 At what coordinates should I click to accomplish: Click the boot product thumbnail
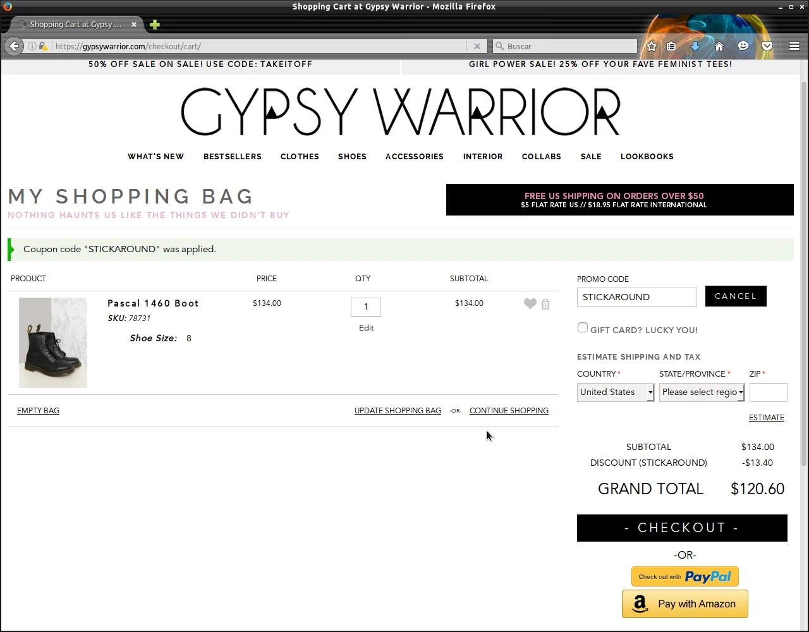coord(53,343)
